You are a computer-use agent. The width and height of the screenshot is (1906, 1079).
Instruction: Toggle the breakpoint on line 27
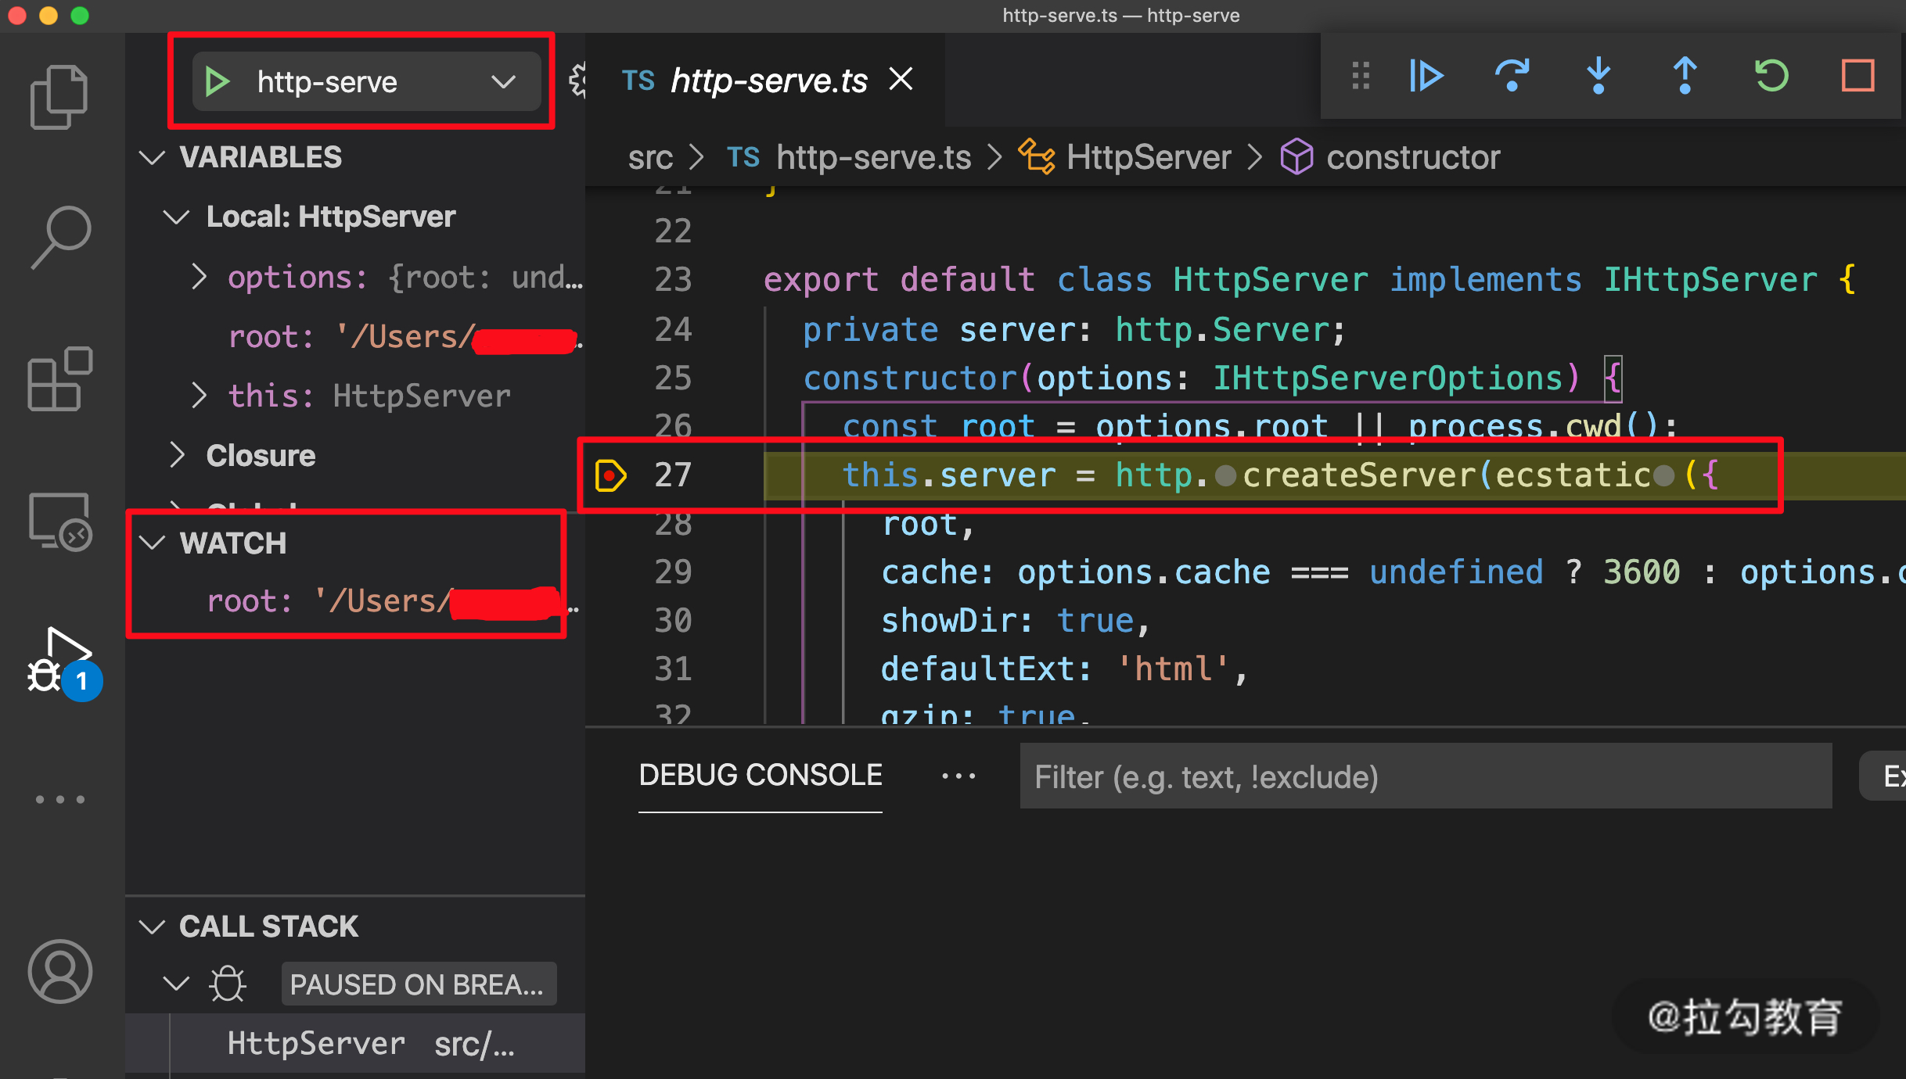coord(610,475)
